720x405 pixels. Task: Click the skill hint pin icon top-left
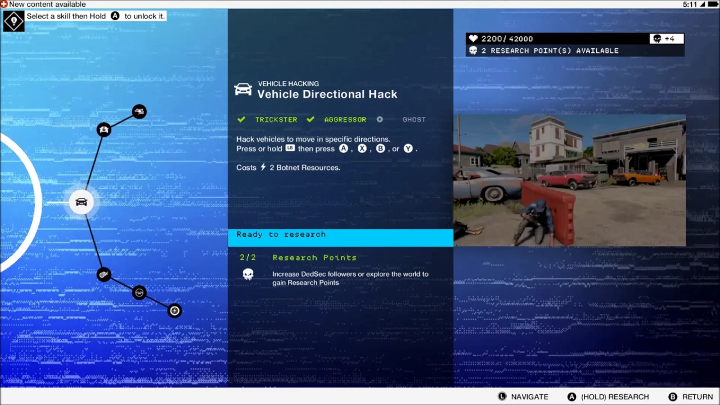[13, 21]
